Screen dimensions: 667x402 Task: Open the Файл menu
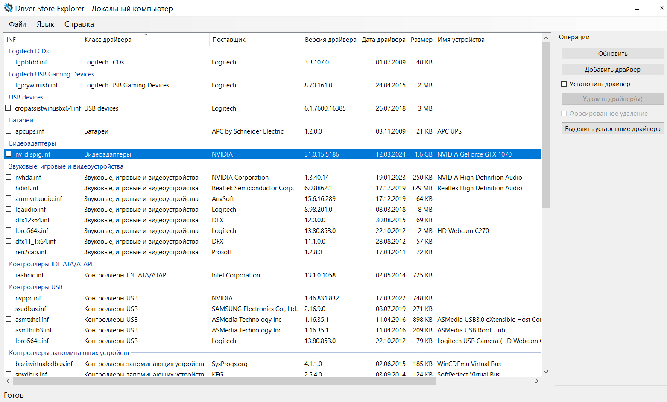pyautogui.click(x=18, y=24)
